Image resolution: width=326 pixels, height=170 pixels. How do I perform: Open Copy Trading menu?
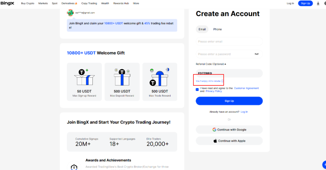(89, 3)
